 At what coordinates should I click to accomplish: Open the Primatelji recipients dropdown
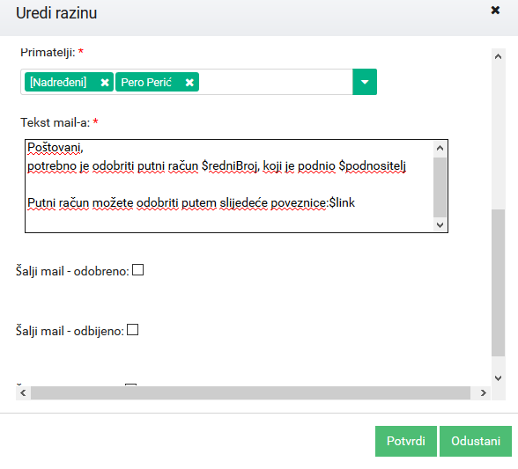pyautogui.click(x=365, y=82)
